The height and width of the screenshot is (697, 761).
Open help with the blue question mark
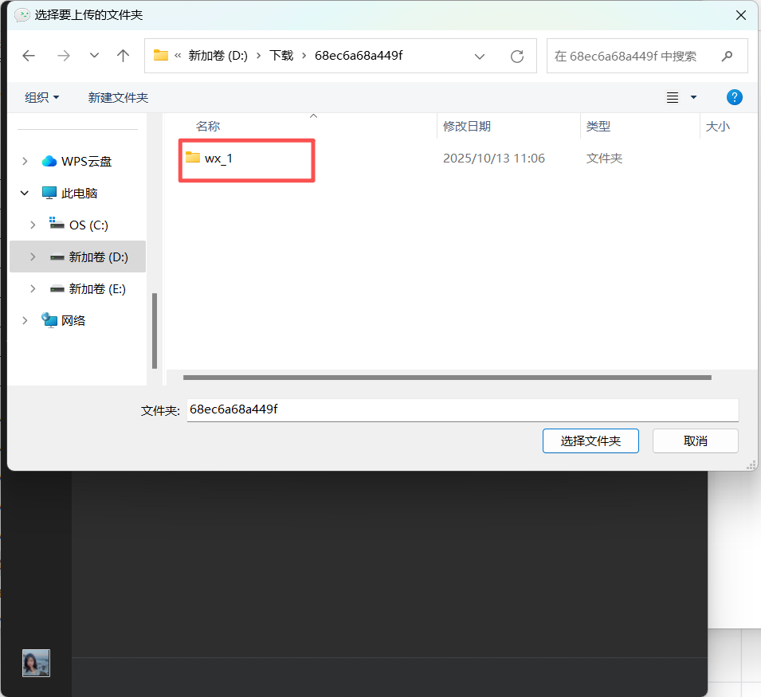(x=735, y=97)
